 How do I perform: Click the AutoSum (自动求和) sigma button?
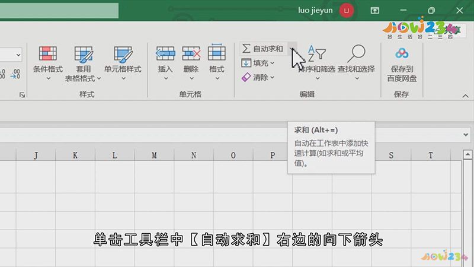point(262,49)
